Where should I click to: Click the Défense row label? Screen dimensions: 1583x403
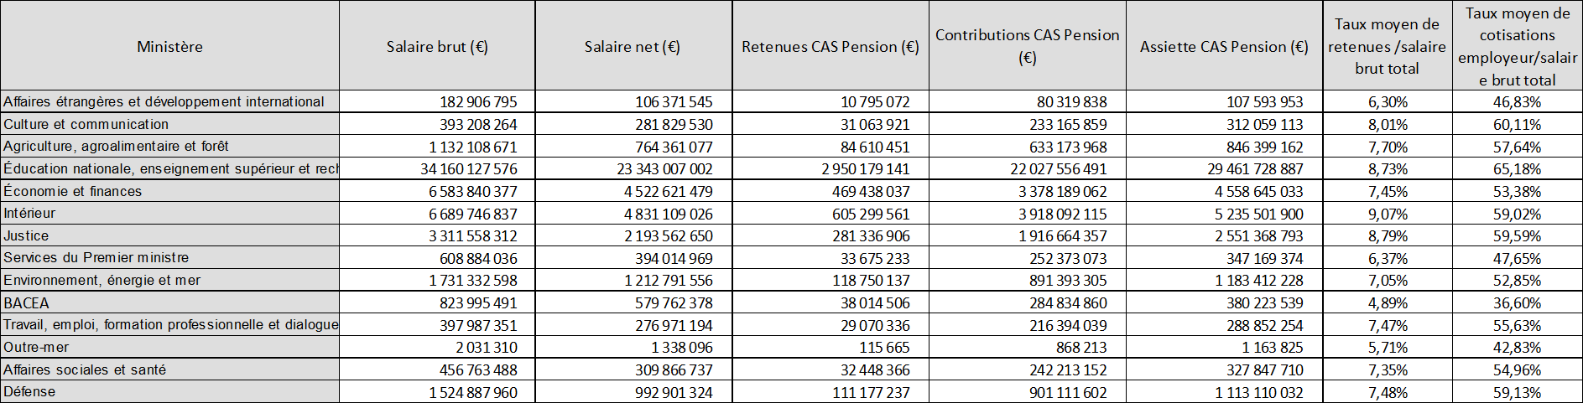(x=29, y=391)
